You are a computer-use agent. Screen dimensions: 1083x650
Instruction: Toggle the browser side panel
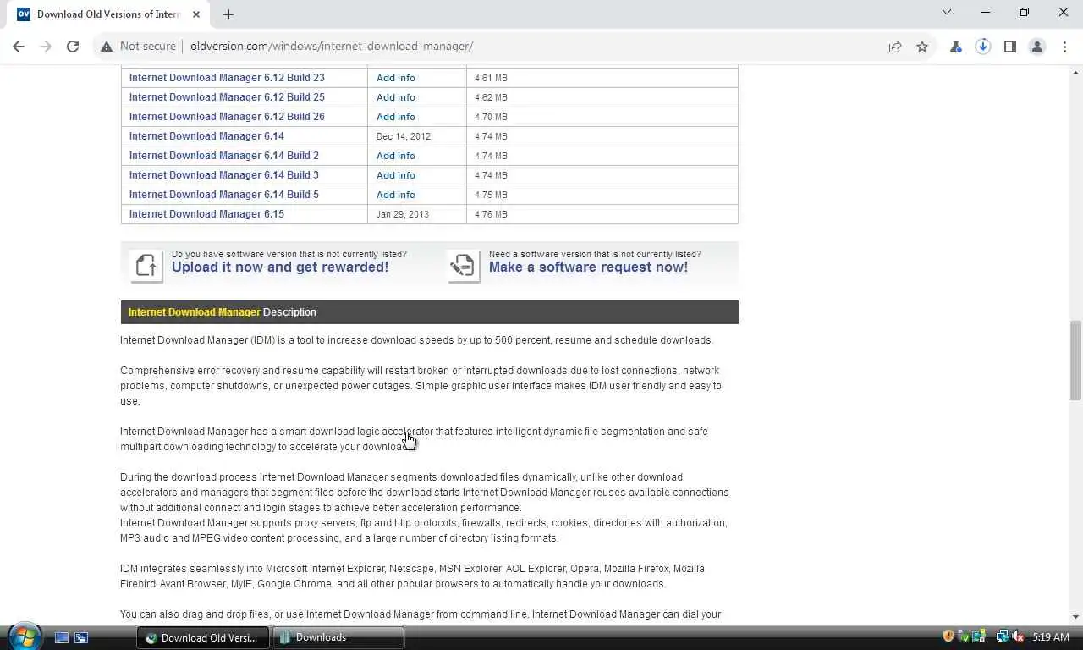1009,47
